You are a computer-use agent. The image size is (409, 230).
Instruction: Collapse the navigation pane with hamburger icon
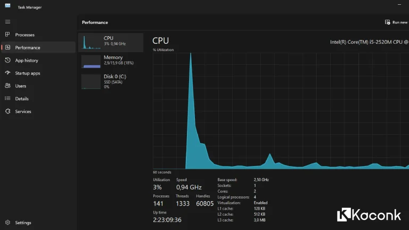click(x=7, y=22)
